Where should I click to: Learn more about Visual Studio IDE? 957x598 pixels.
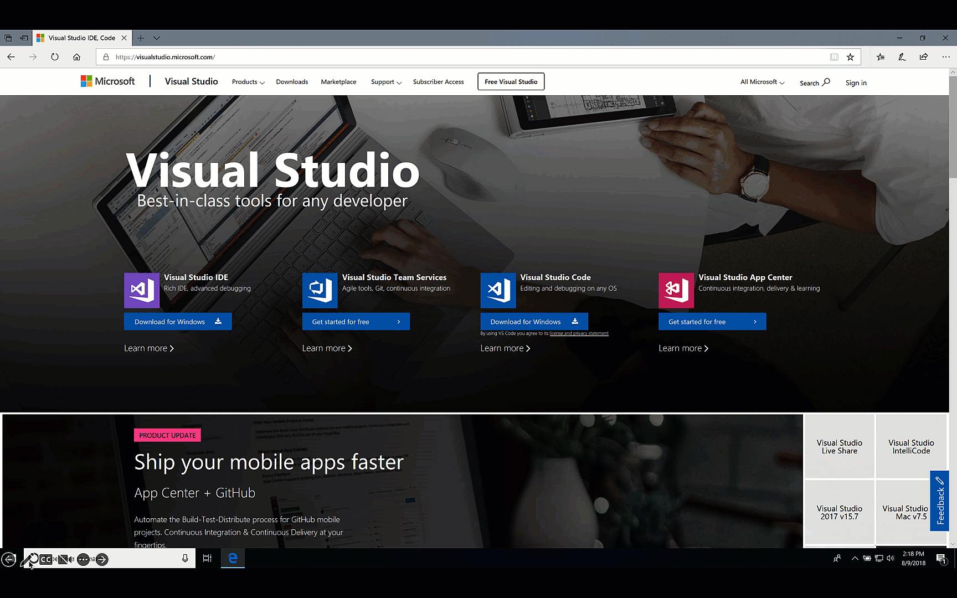click(x=149, y=348)
